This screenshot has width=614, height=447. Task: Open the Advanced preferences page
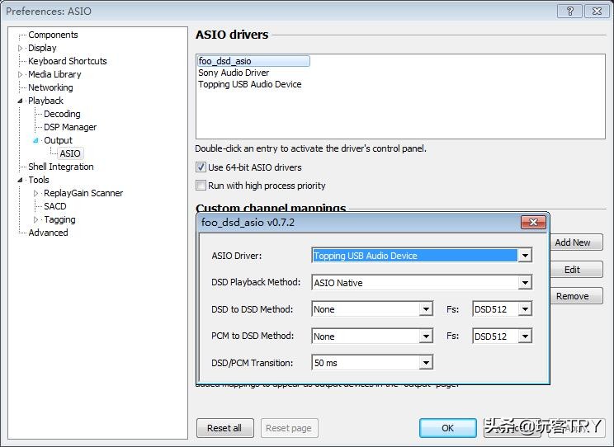48,233
